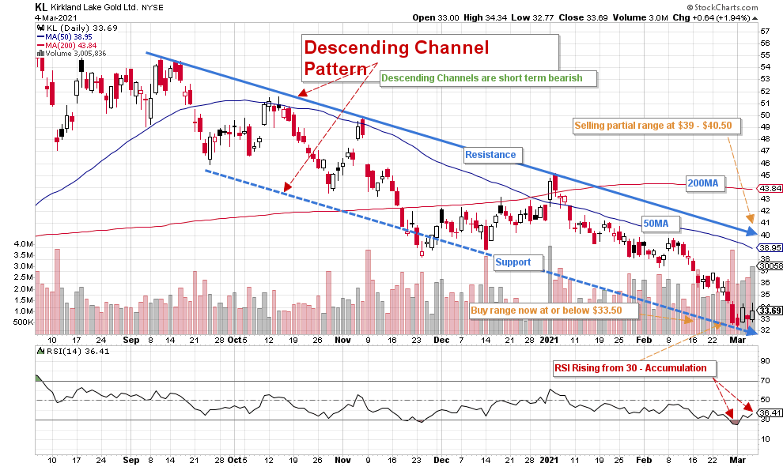
Task: Click the 4.0M volume axis label
Action: click(x=24, y=244)
